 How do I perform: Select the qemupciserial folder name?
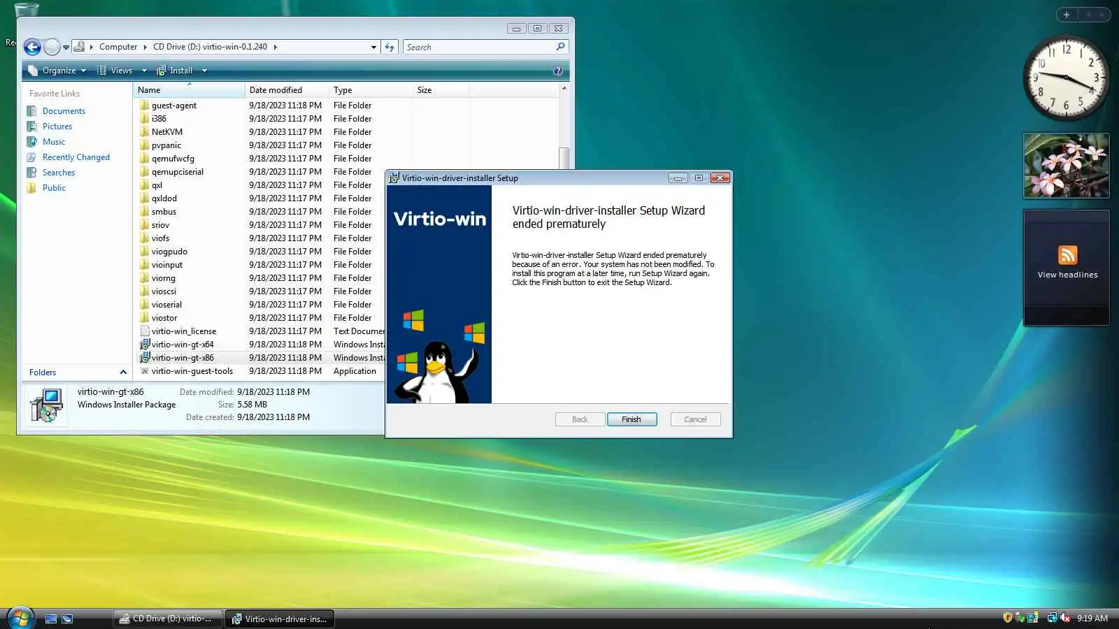pos(178,172)
